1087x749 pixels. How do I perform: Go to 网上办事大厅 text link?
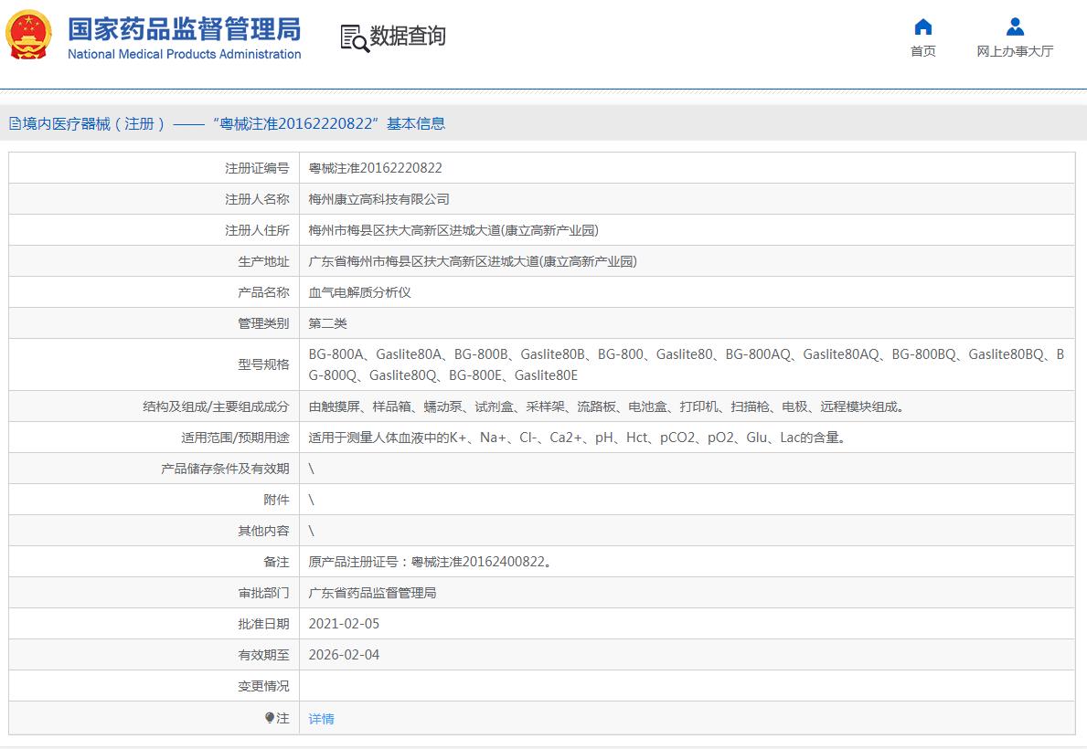click(x=1015, y=51)
